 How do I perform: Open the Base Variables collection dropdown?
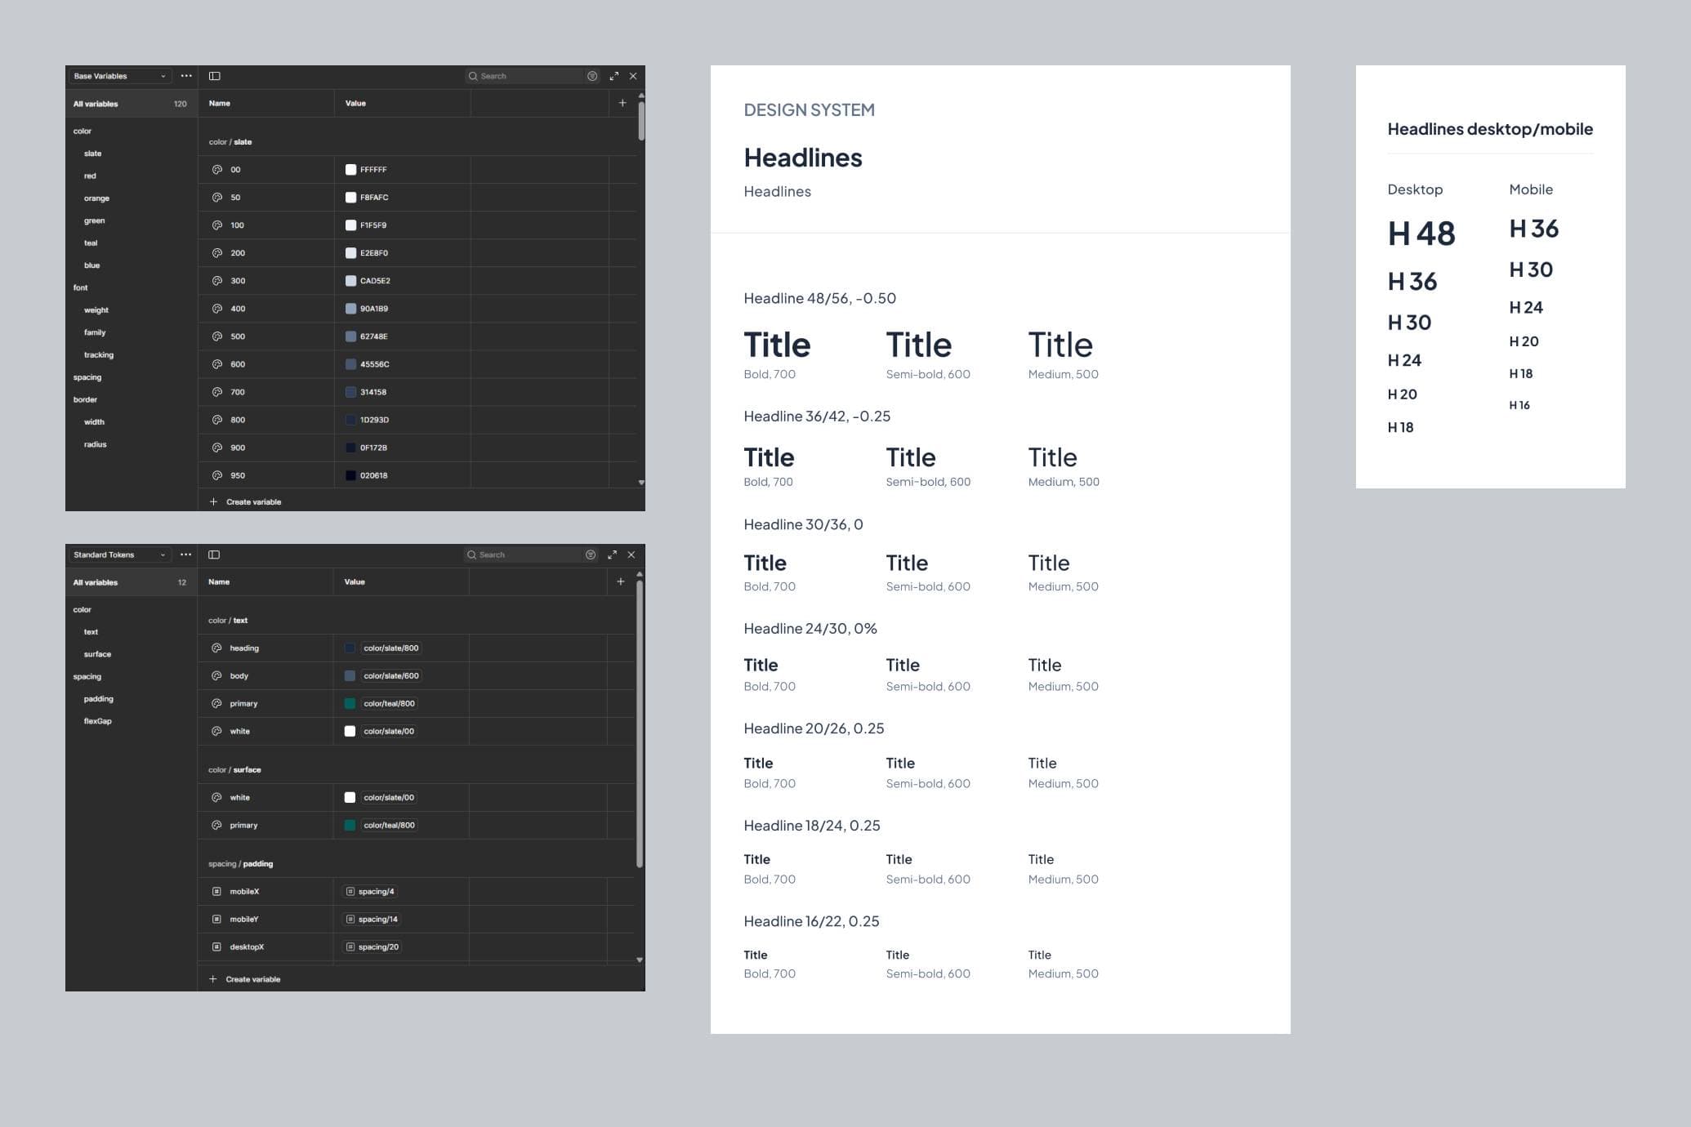163,75
